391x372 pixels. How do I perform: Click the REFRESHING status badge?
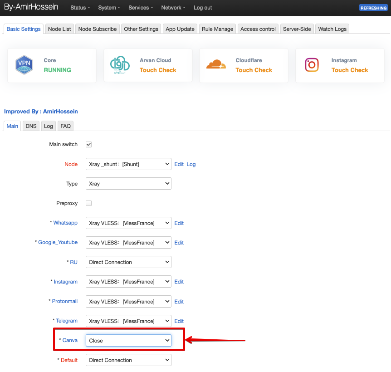click(x=373, y=8)
